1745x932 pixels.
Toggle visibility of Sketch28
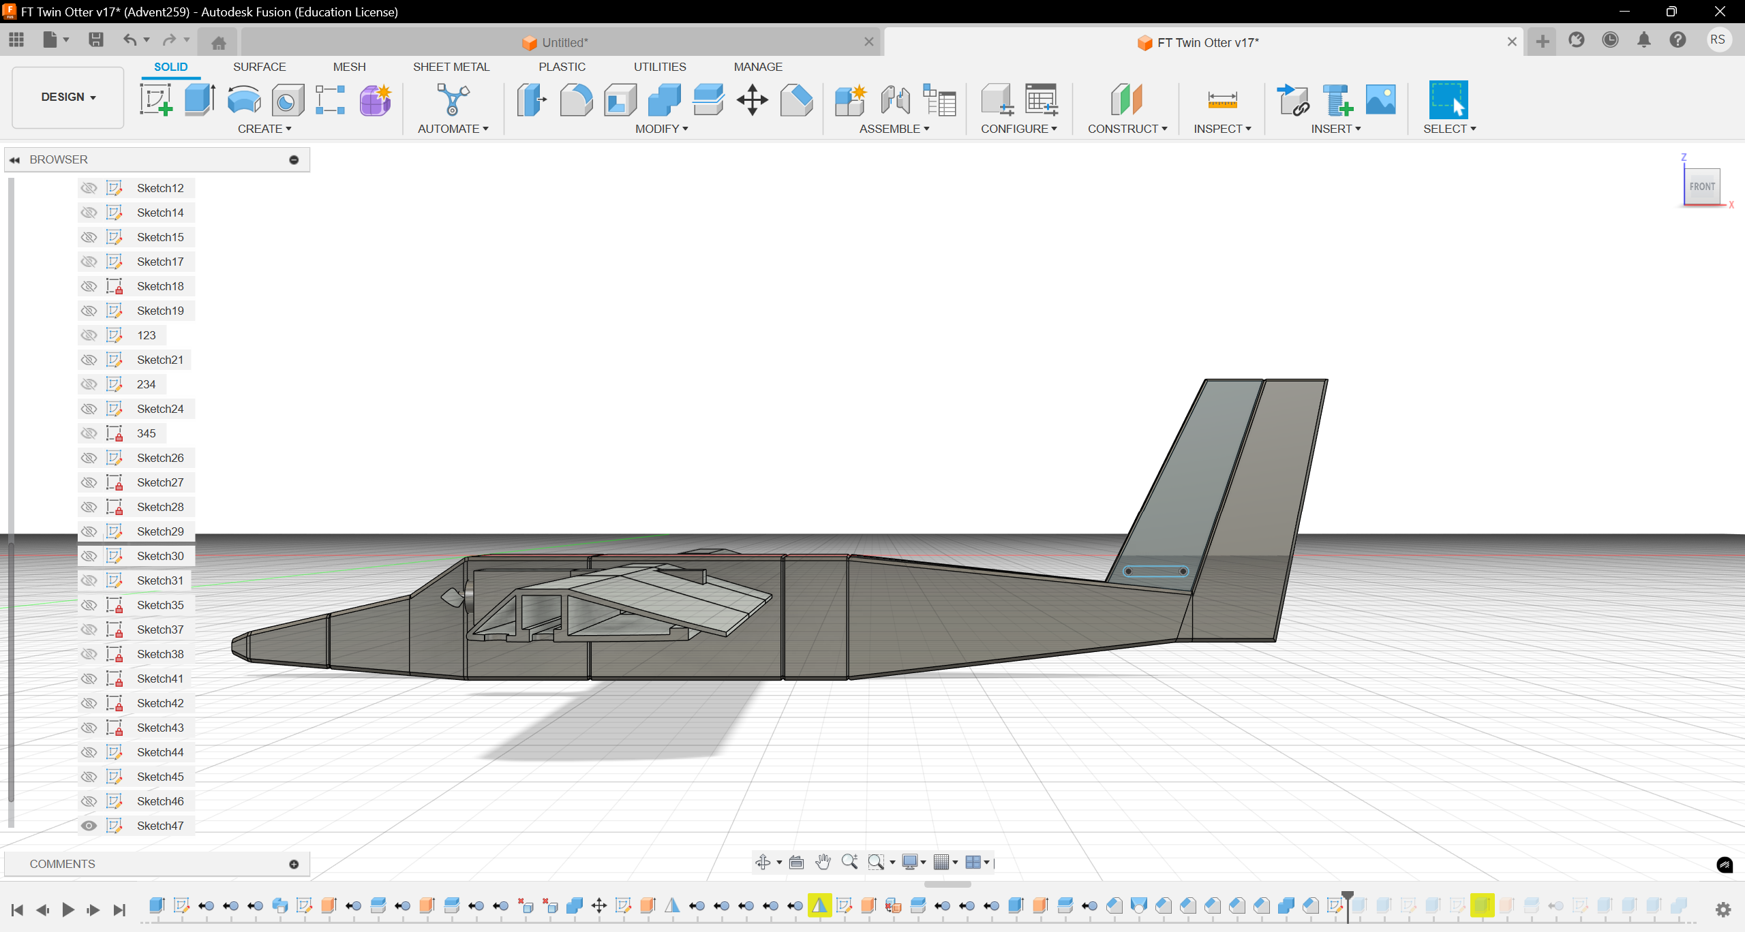[x=89, y=507]
